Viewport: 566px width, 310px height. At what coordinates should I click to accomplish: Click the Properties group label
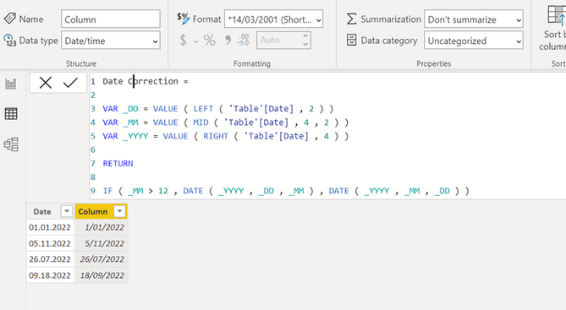pos(433,63)
